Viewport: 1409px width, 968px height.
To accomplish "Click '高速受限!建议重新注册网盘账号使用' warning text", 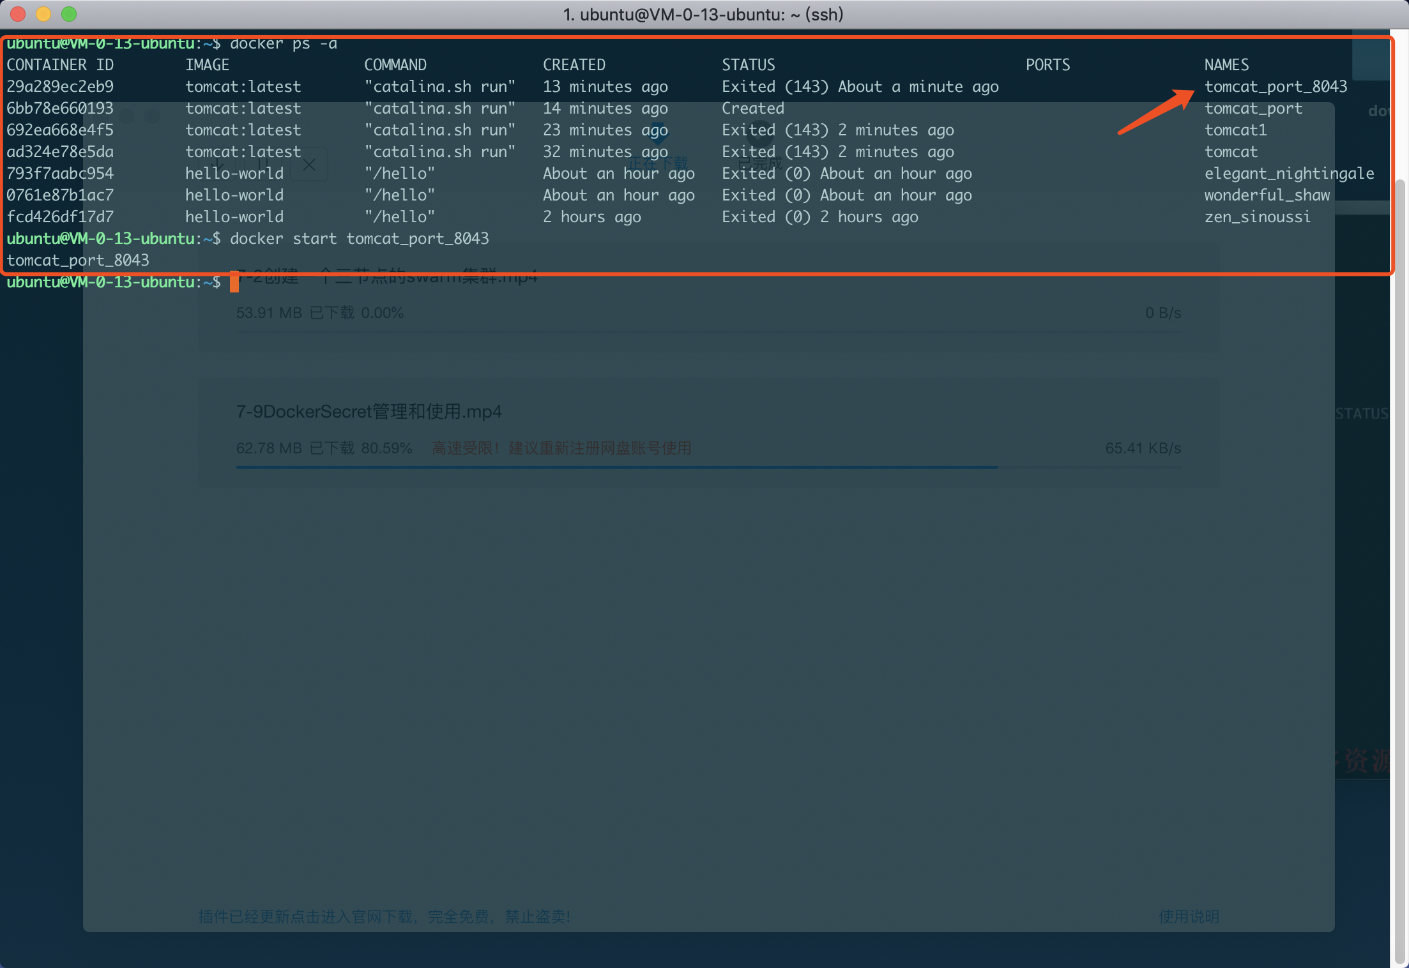I will coord(561,448).
